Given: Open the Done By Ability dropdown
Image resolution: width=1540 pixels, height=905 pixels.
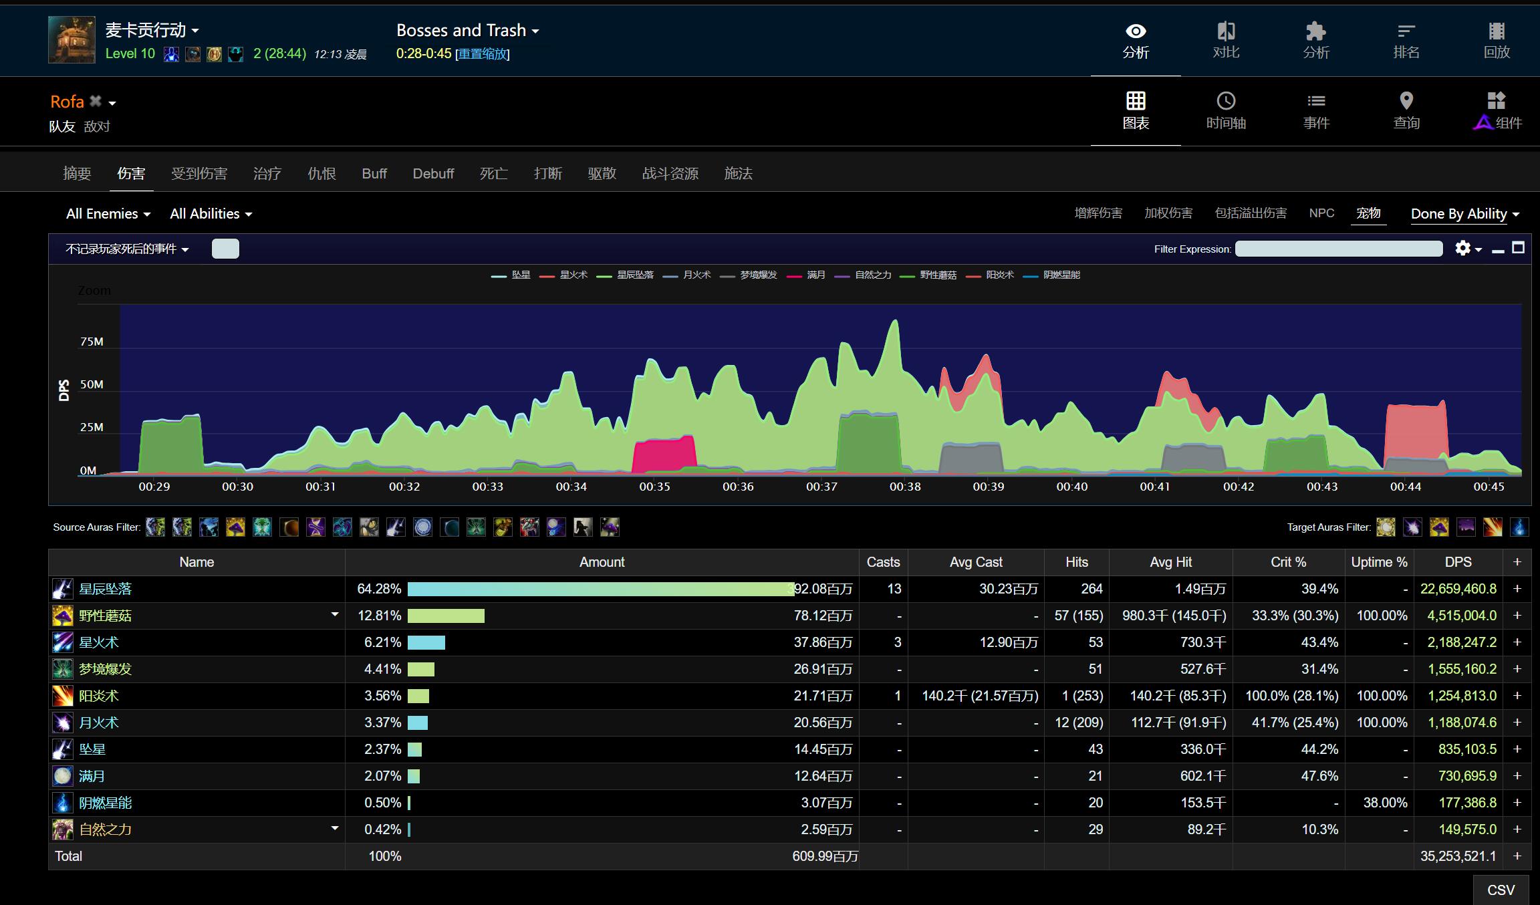Looking at the screenshot, I should coord(1464,214).
